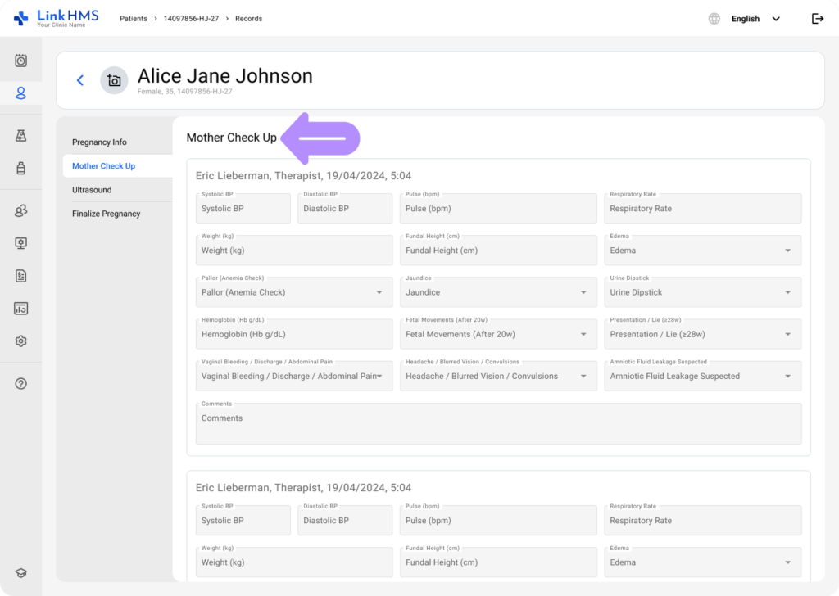Open the medicine bottle sidebar icon
Screen dimensions: 839x596
point(21,169)
